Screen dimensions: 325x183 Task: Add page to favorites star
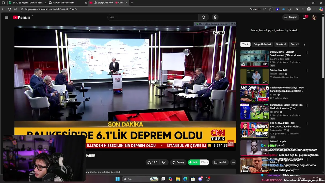[270, 9]
